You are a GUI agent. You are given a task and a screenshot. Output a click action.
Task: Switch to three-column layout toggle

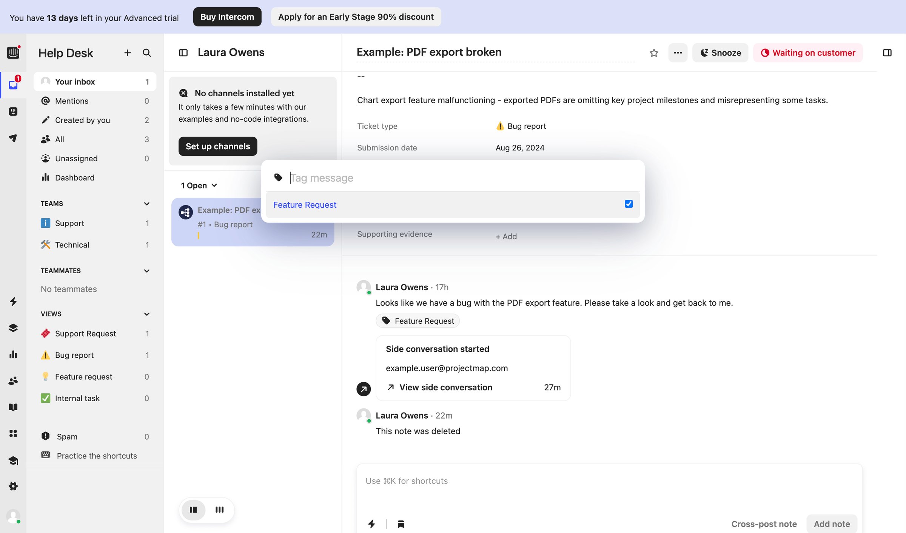click(x=219, y=510)
